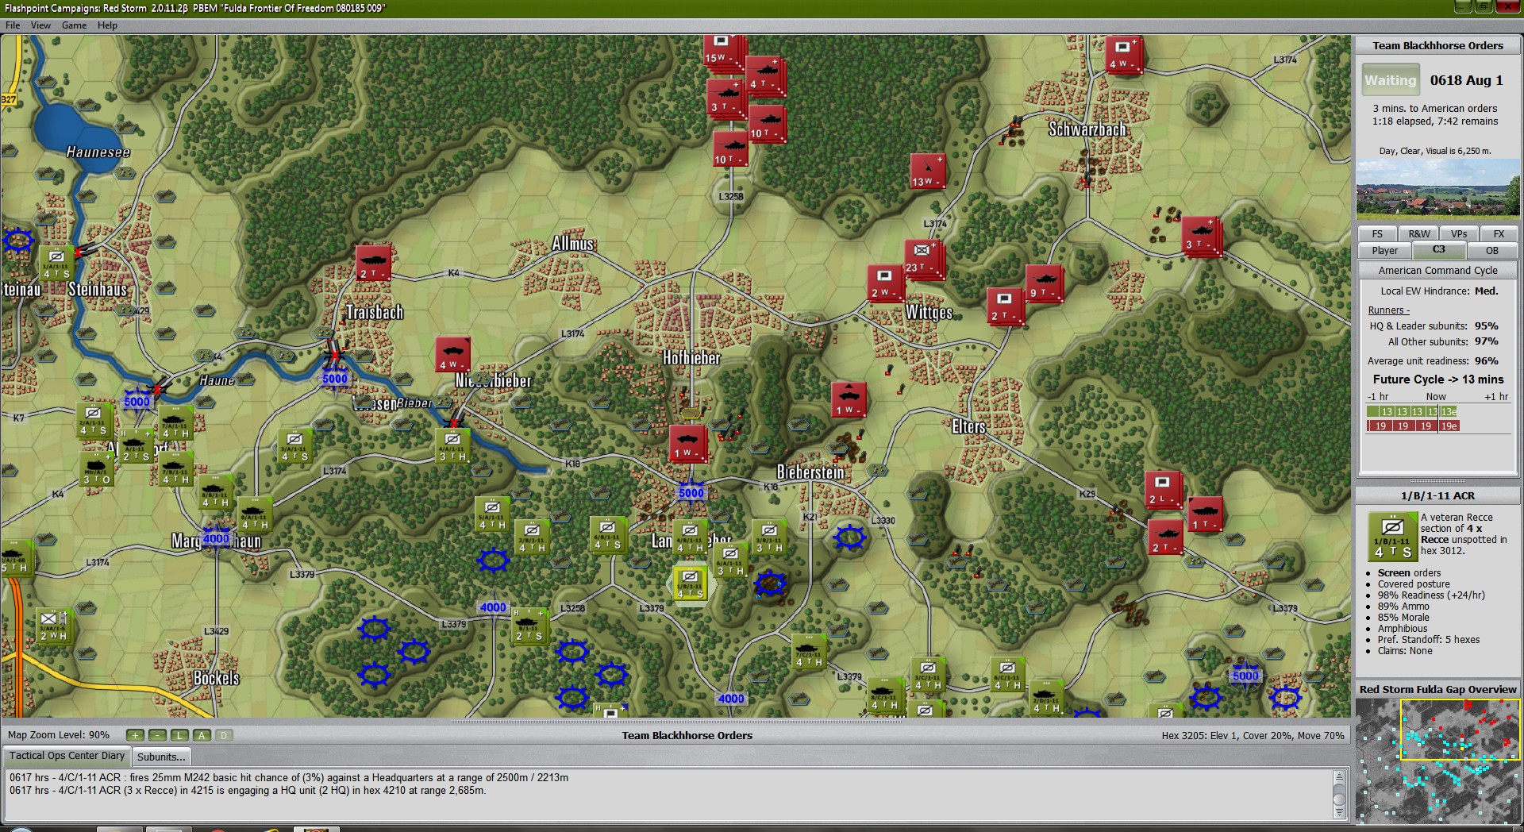The width and height of the screenshot is (1524, 832).
Task: Select the green 3 T O counter
Action: (97, 469)
